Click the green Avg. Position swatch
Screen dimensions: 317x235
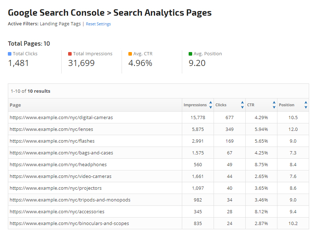pyautogui.click(x=190, y=54)
